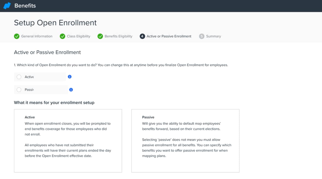Viewport: 322px width, 179px height.
Task: Click the info icon beside Passive option
Action: pyautogui.click(x=71, y=90)
